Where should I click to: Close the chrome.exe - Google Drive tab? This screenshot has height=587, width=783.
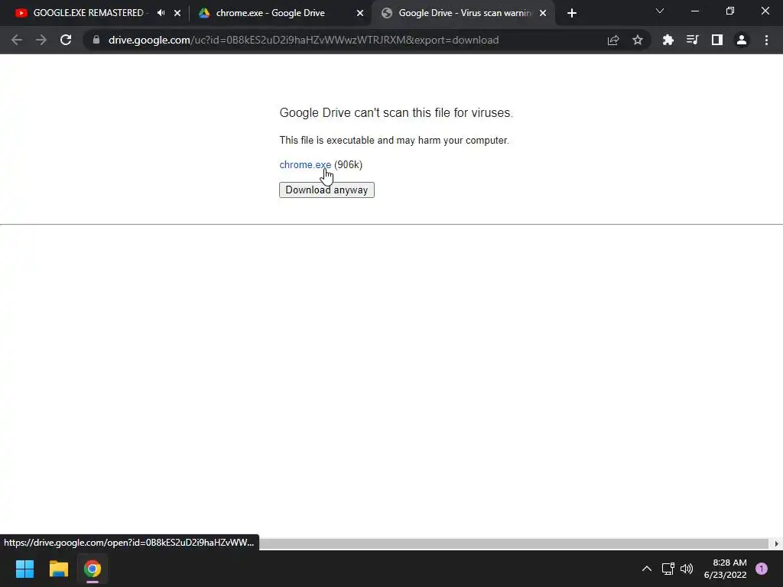(x=360, y=13)
